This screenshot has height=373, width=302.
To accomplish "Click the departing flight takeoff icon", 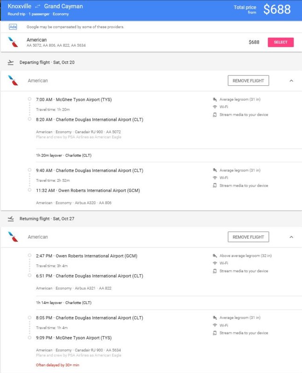I will 11,62.
